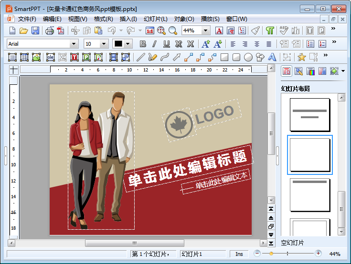Open the color scheme sidebar tab

click(310, 71)
